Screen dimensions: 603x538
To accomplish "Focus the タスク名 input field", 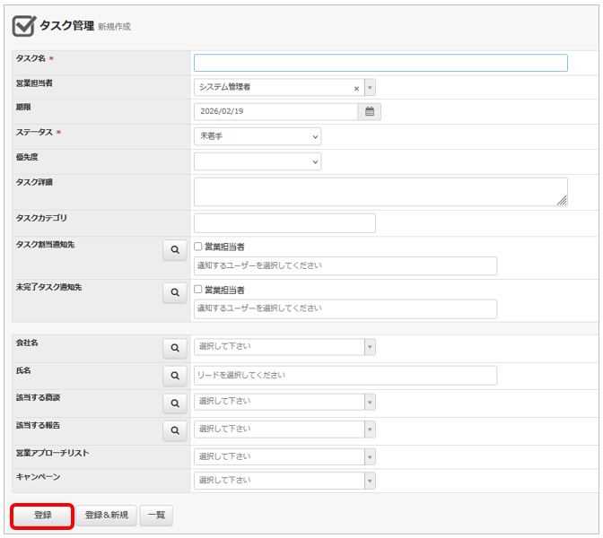I will coord(380,63).
